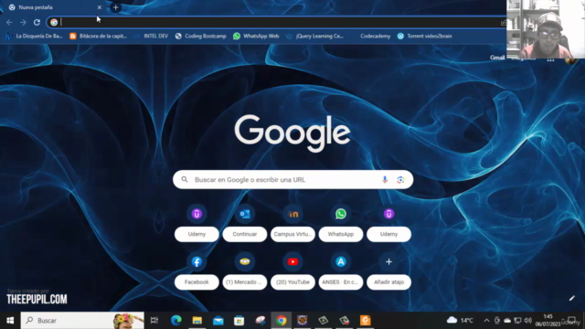Open WhatsApp shortcut icon
The height and width of the screenshot is (329, 585).
coord(341,214)
